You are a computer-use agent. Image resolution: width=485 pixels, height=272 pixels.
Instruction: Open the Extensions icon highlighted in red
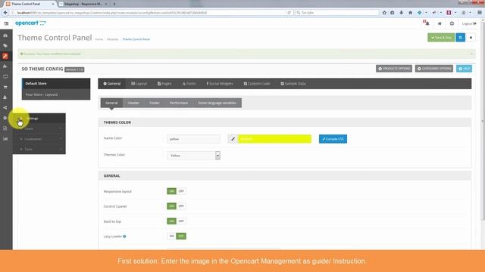pyautogui.click(x=5, y=56)
